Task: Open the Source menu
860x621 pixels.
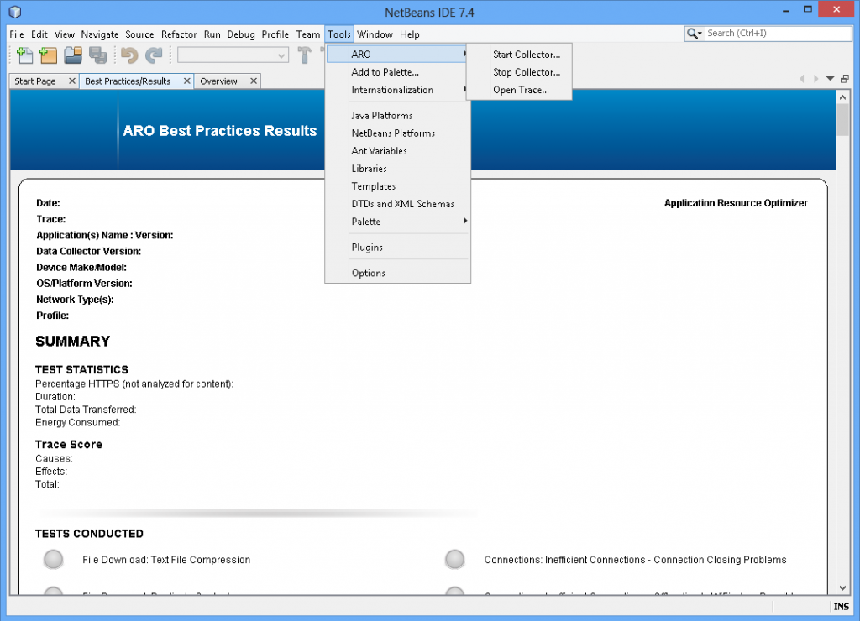Action: pyautogui.click(x=139, y=34)
